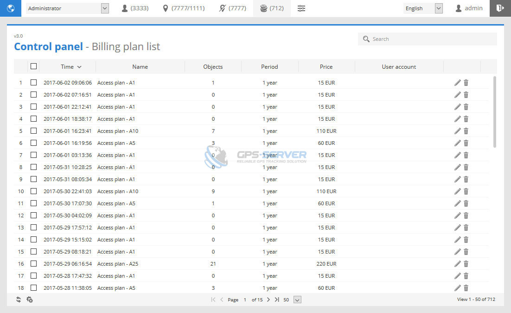Open the billing plans tab (712)
The height and width of the screenshot is (313, 511).
click(x=272, y=8)
